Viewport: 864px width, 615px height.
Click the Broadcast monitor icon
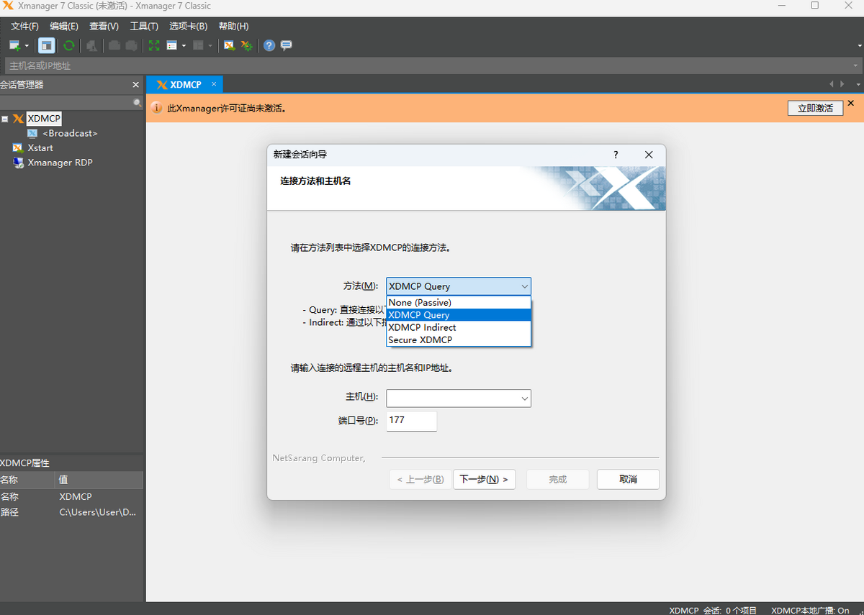click(x=32, y=133)
